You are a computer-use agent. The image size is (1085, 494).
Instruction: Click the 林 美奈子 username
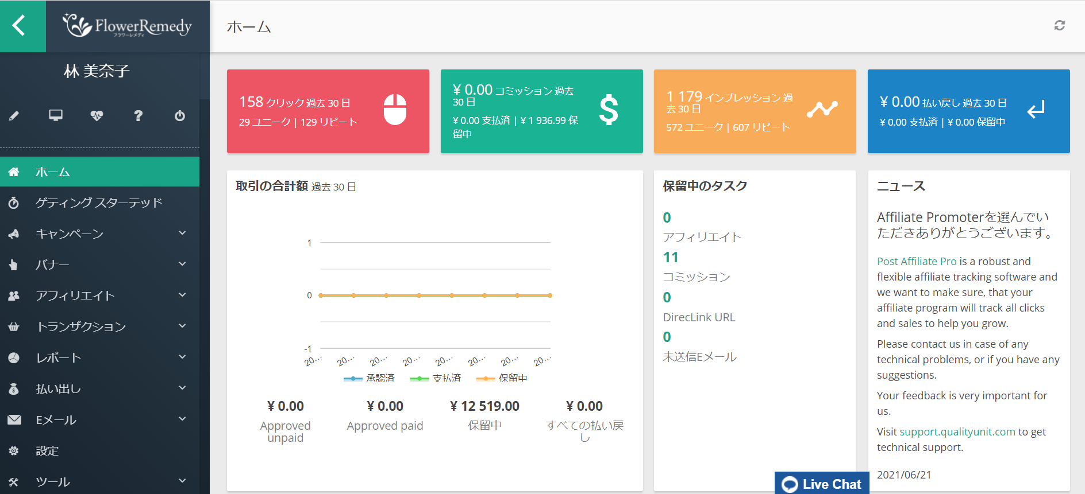tap(97, 71)
